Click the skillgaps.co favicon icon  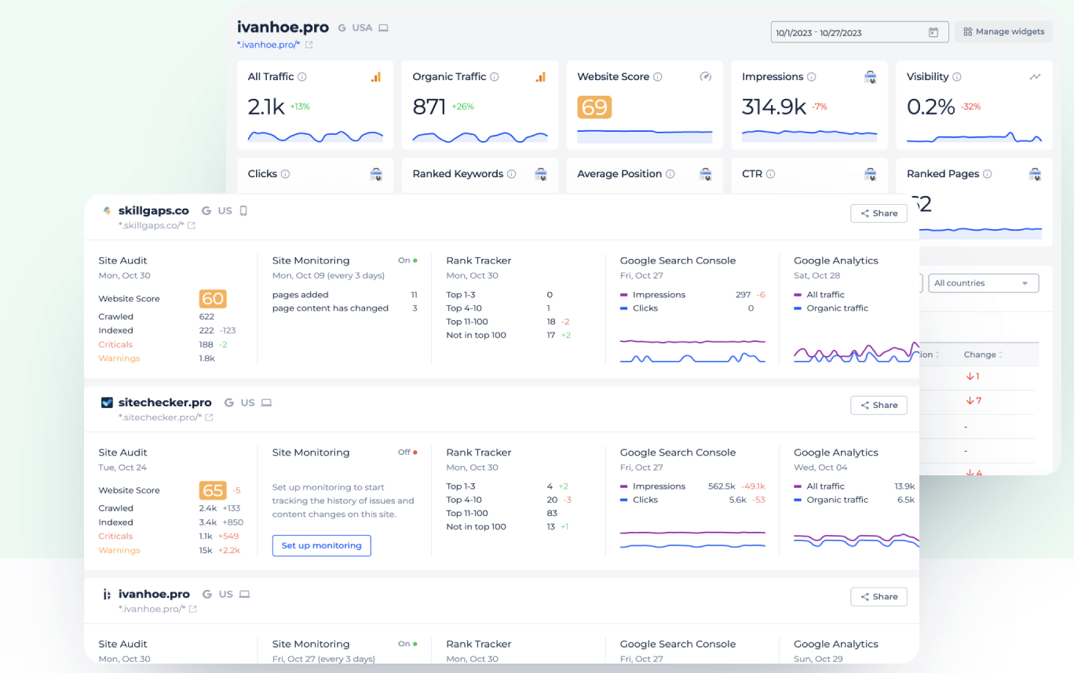click(x=107, y=211)
